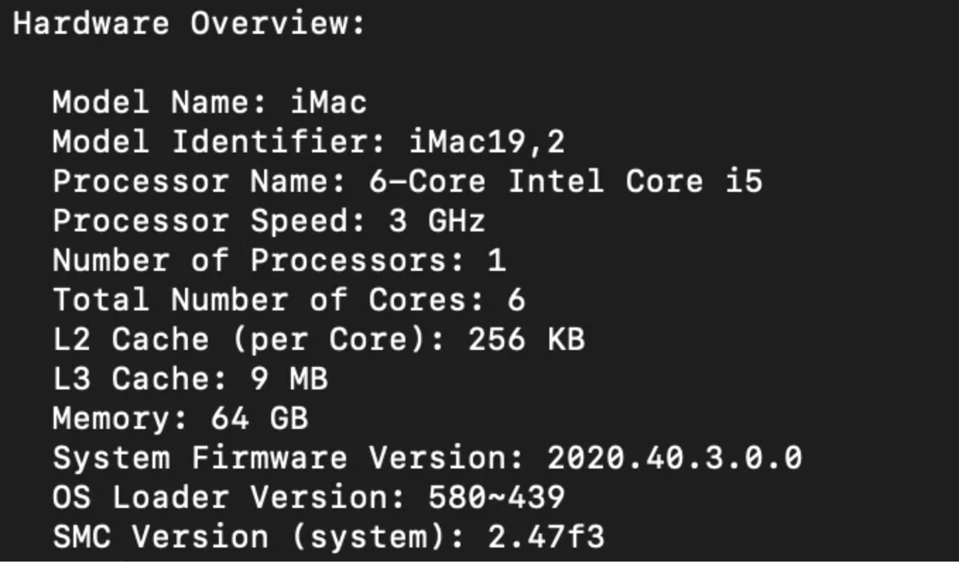Click the 2.47f3 SMC version value
959x563 pixels.
546,538
